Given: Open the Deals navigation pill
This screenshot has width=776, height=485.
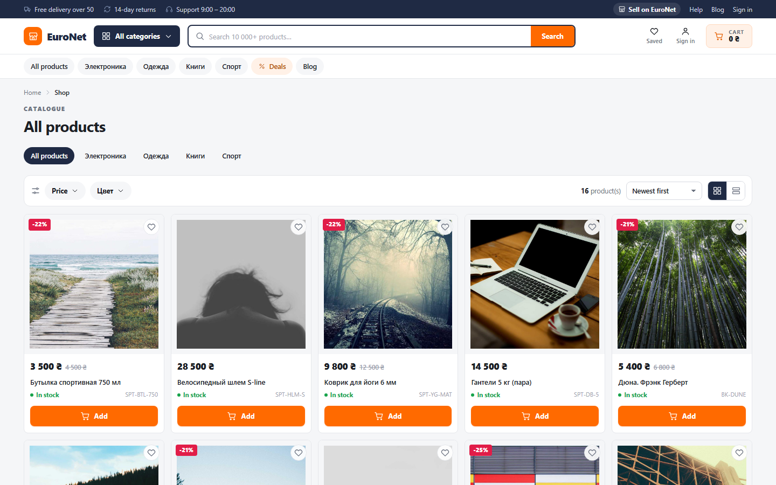Looking at the screenshot, I should pos(272,66).
